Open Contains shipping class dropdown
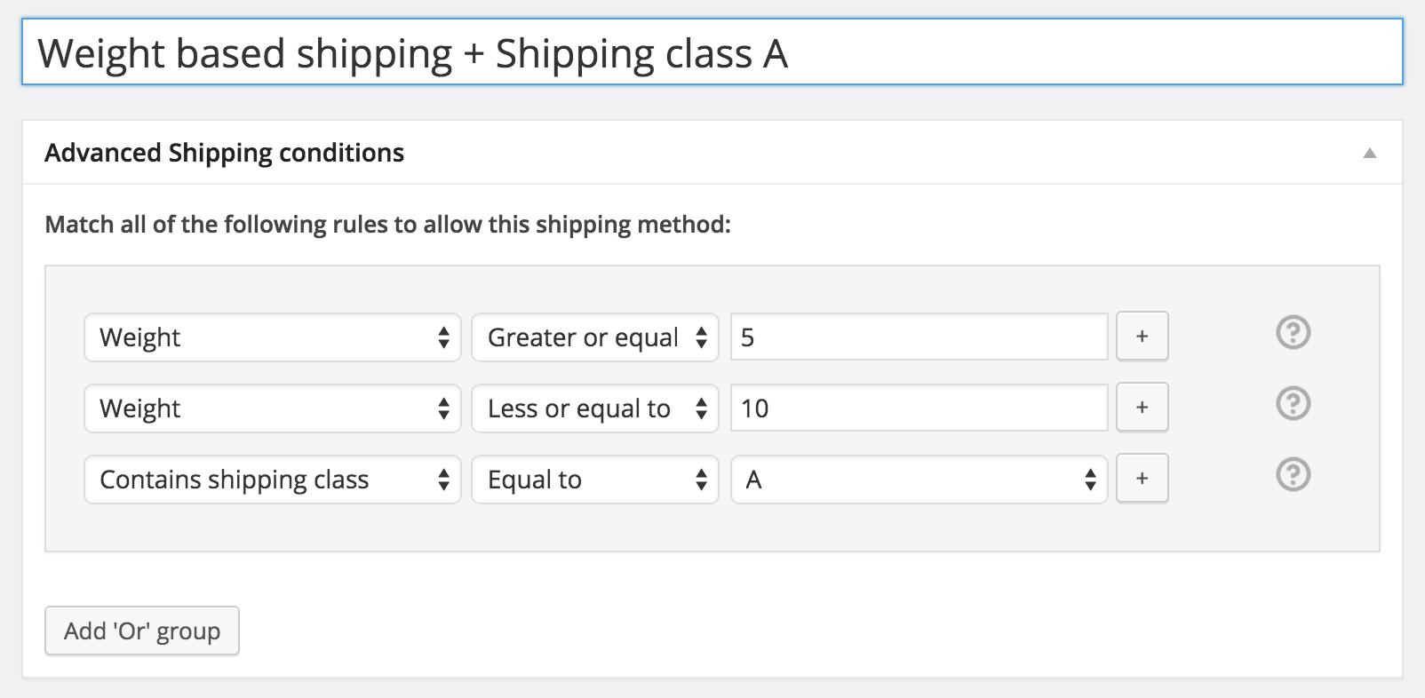This screenshot has width=1425, height=698. [273, 480]
